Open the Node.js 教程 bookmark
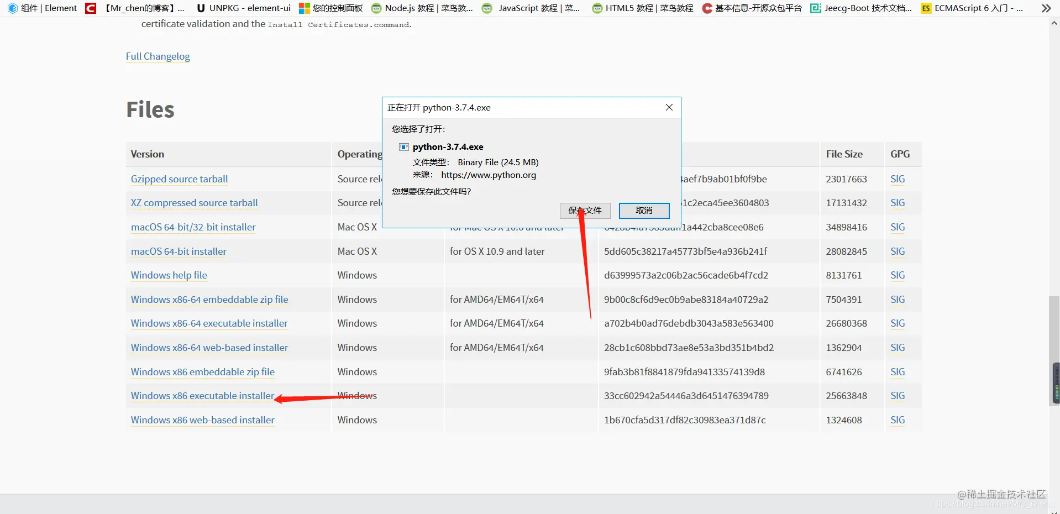Viewport: 1060px width, 514px height. [x=422, y=8]
